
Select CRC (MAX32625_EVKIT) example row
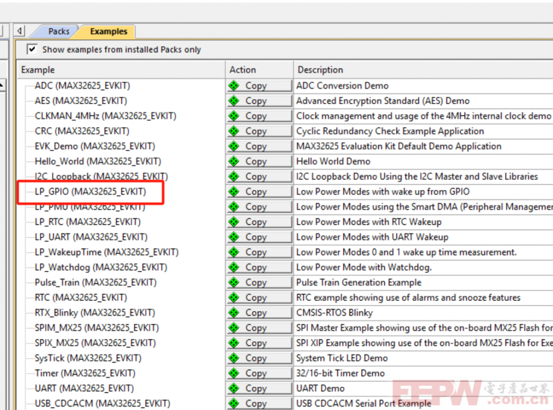tap(82, 131)
